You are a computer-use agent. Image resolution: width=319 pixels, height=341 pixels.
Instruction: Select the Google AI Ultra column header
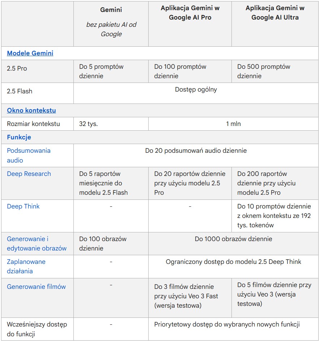point(275,13)
